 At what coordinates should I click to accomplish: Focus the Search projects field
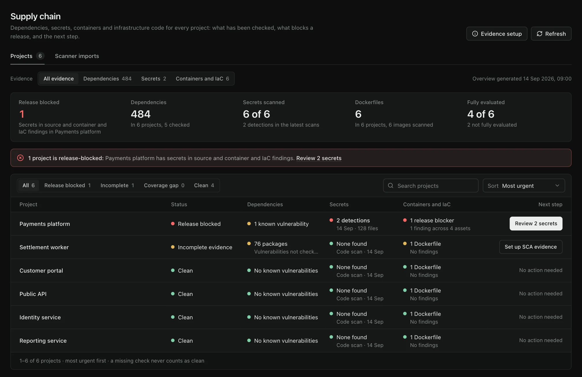431,185
